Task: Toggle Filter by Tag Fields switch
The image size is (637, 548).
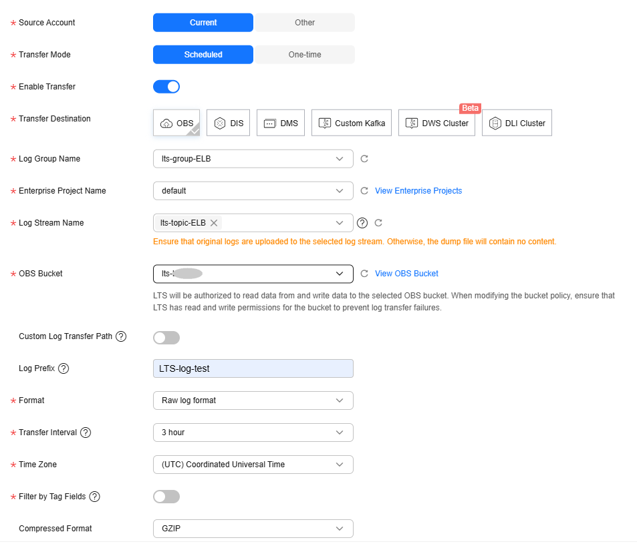Action: coord(166,497)
